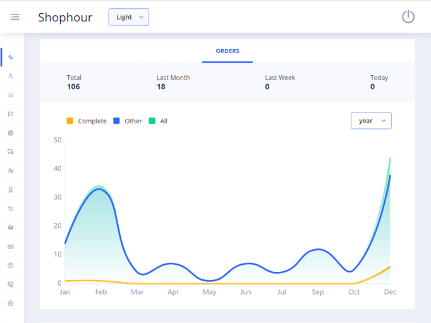Open the list icon in sidebar
This screenshot has width=431, height=323.
coord(11,95)
